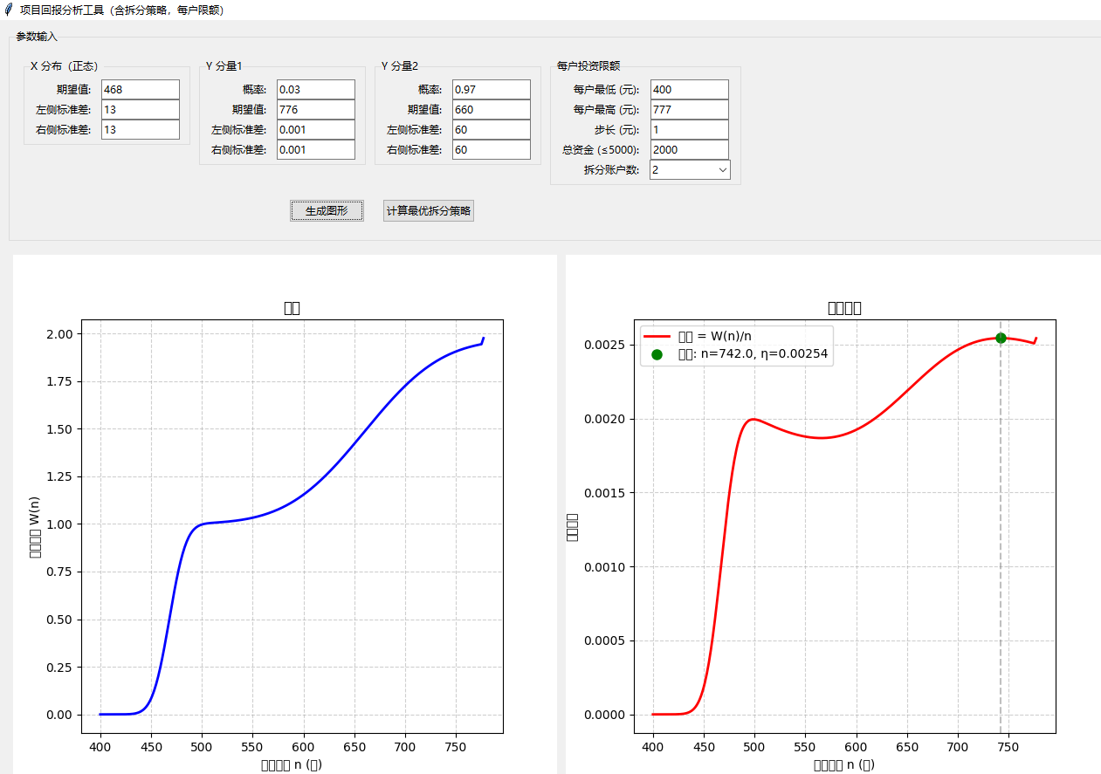The height and width of the screenshot is (774, 1101).
Task: Click the 参数输入 frame label
Action: (37, 37)
